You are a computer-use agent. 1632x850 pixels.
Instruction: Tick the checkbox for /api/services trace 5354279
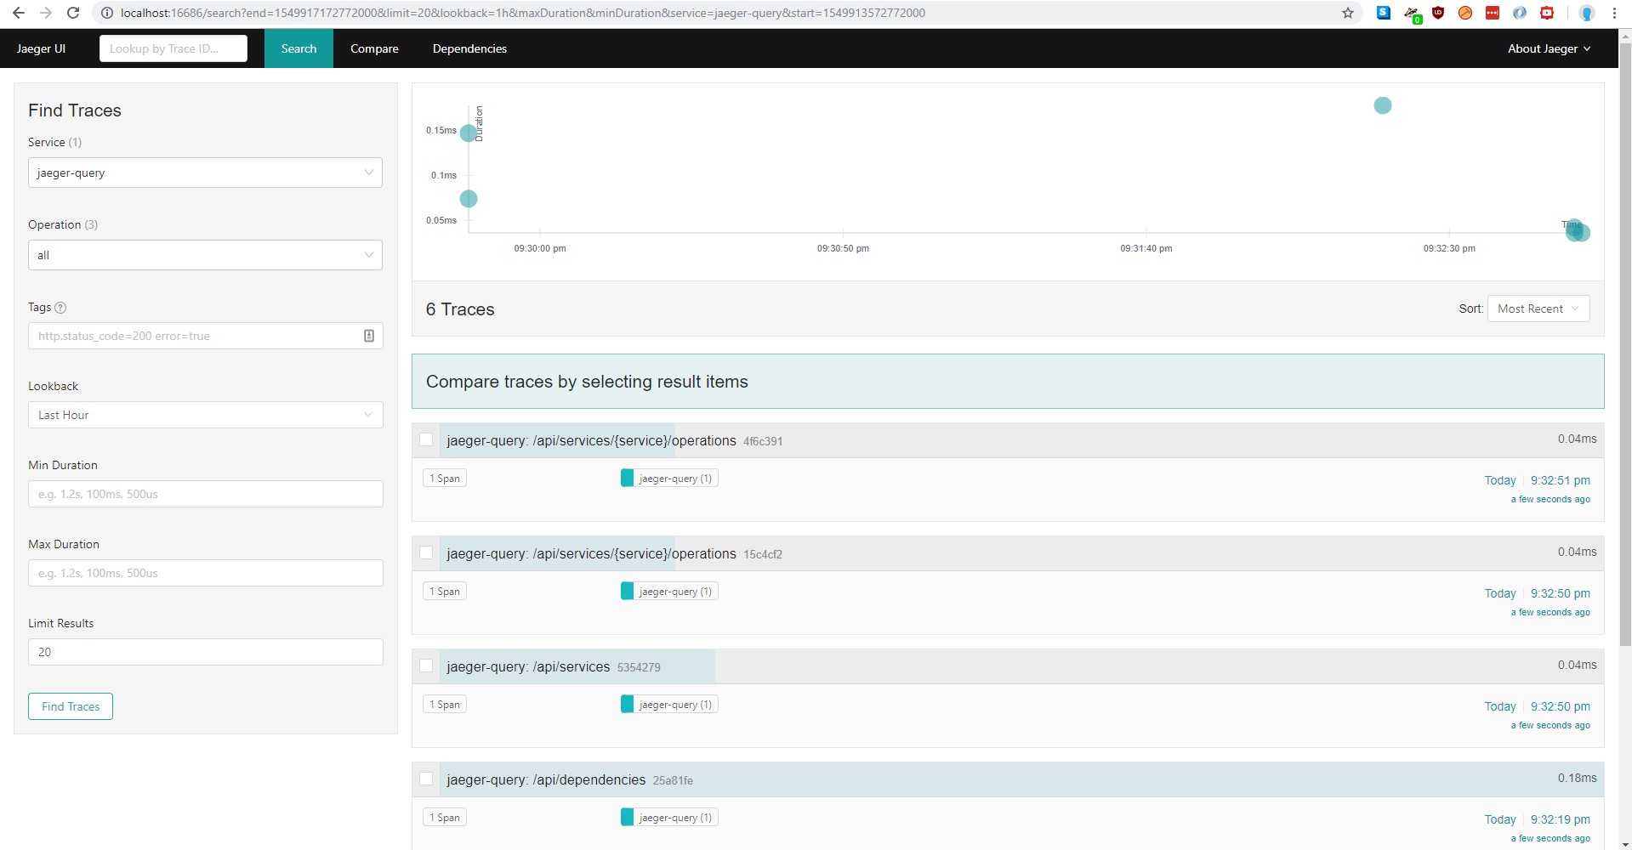coord(426,666)
